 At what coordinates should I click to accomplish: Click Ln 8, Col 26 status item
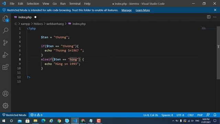click(x=151, y=115)
